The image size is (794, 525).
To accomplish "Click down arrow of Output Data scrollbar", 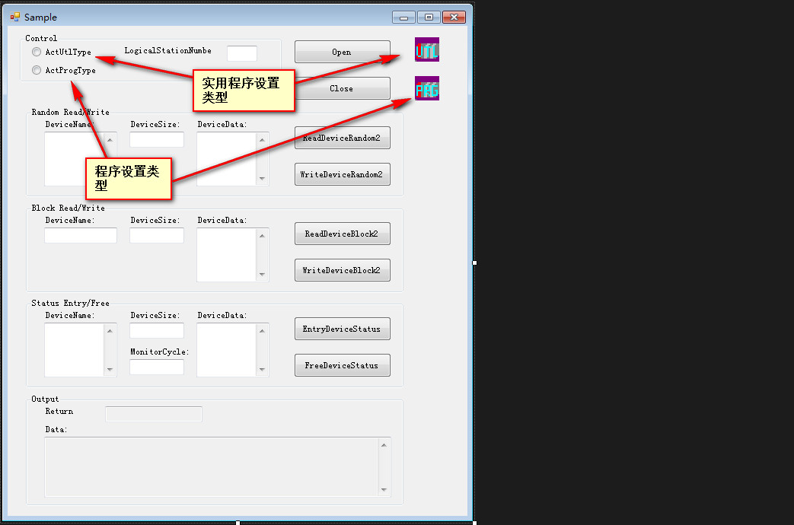I will tap(384, 490).
